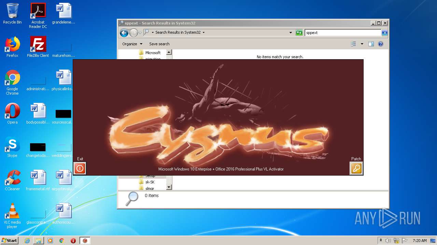Open Firefox desktop shortcut
The width and height of the screenshot is (437, 245).
(12, 47)
